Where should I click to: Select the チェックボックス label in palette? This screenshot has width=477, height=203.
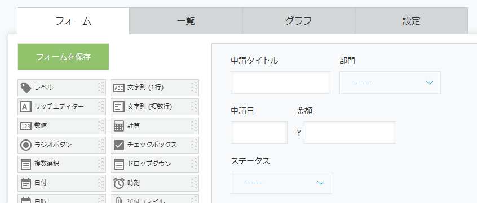tap(152, 145)
